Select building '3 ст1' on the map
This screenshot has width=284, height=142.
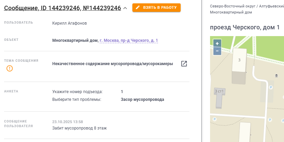[220, 92]
